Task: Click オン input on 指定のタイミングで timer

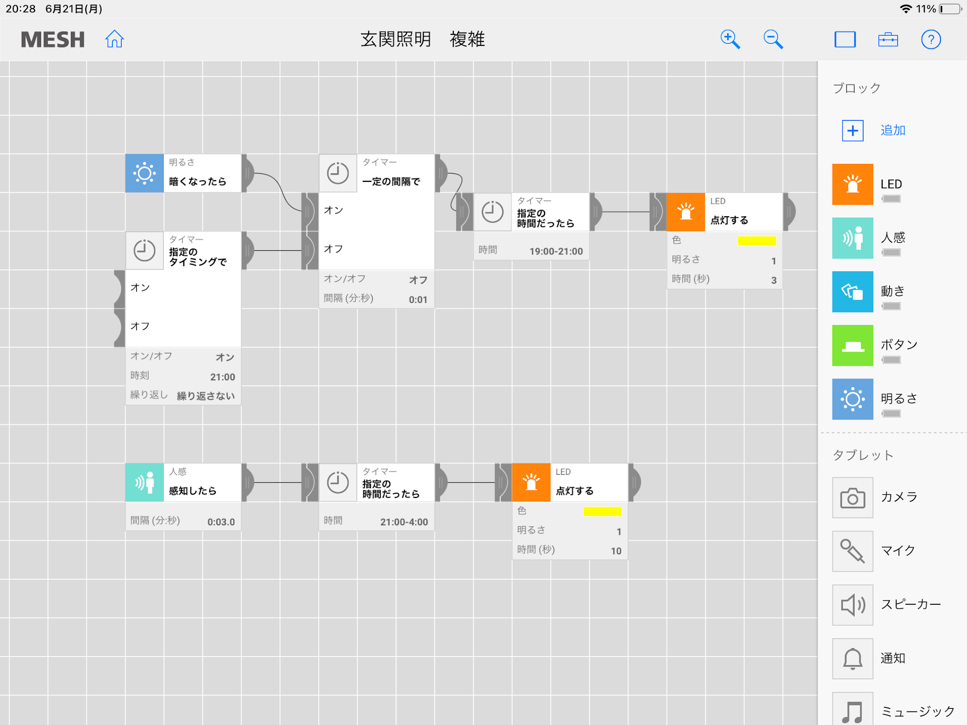Action: (120, 289)
